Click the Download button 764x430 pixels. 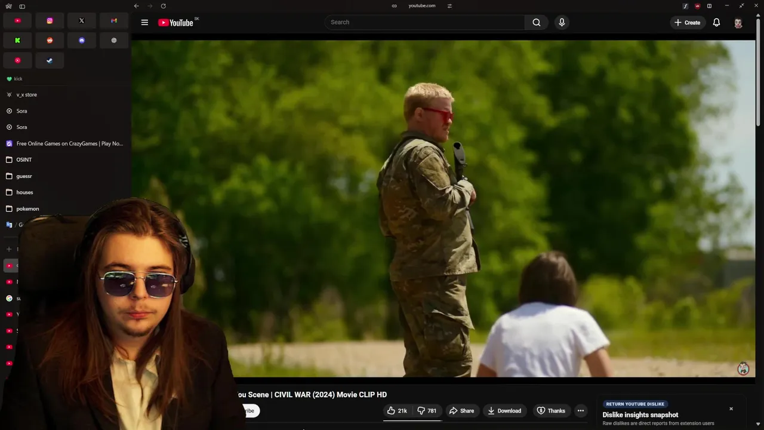[x=504, y=411]
